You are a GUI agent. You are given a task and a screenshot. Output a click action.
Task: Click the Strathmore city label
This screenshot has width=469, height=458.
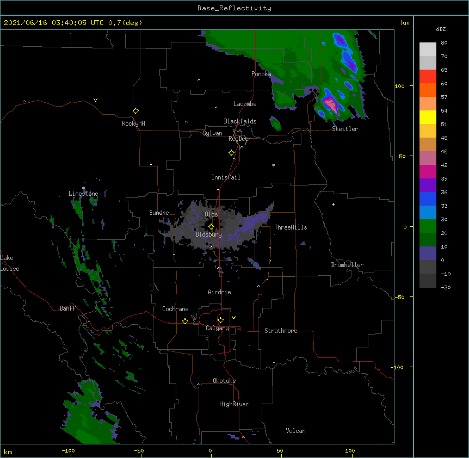[x=281, y=331]
